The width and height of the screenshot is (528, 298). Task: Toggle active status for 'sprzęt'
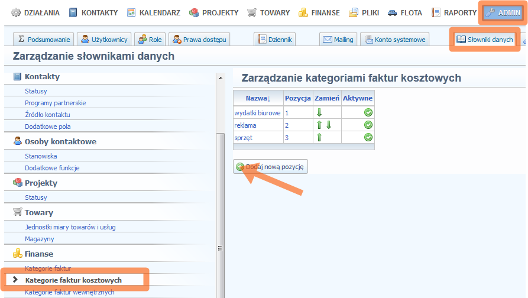[x=368, y=137]
